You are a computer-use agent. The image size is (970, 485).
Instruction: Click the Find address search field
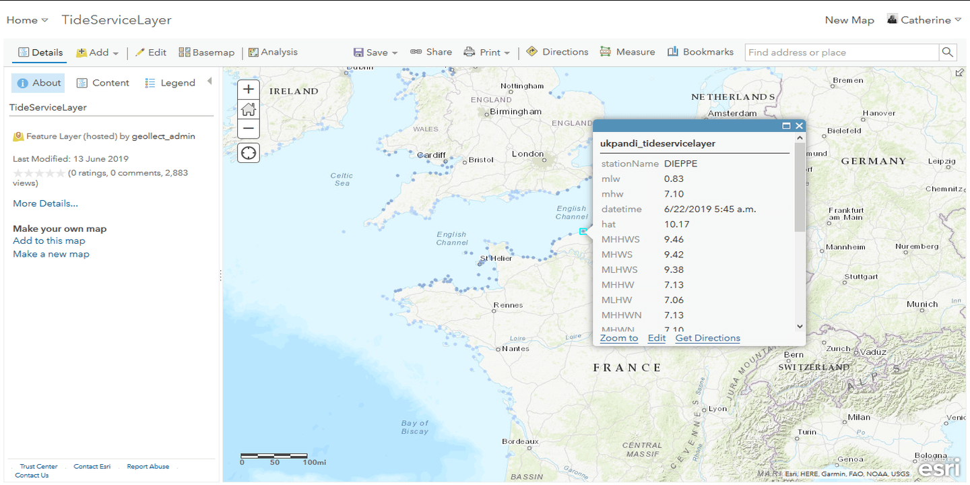pos(842,53)
